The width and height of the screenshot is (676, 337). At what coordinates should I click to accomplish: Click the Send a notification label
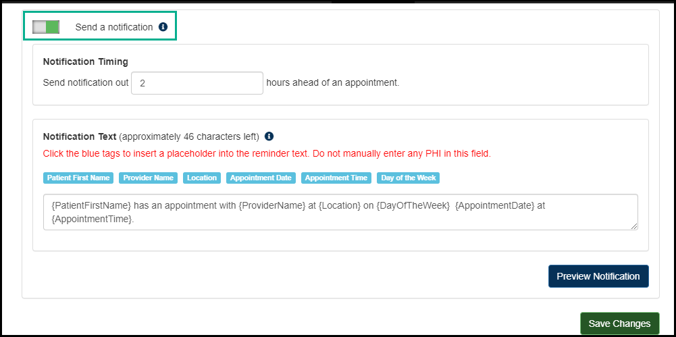[114, 27]
